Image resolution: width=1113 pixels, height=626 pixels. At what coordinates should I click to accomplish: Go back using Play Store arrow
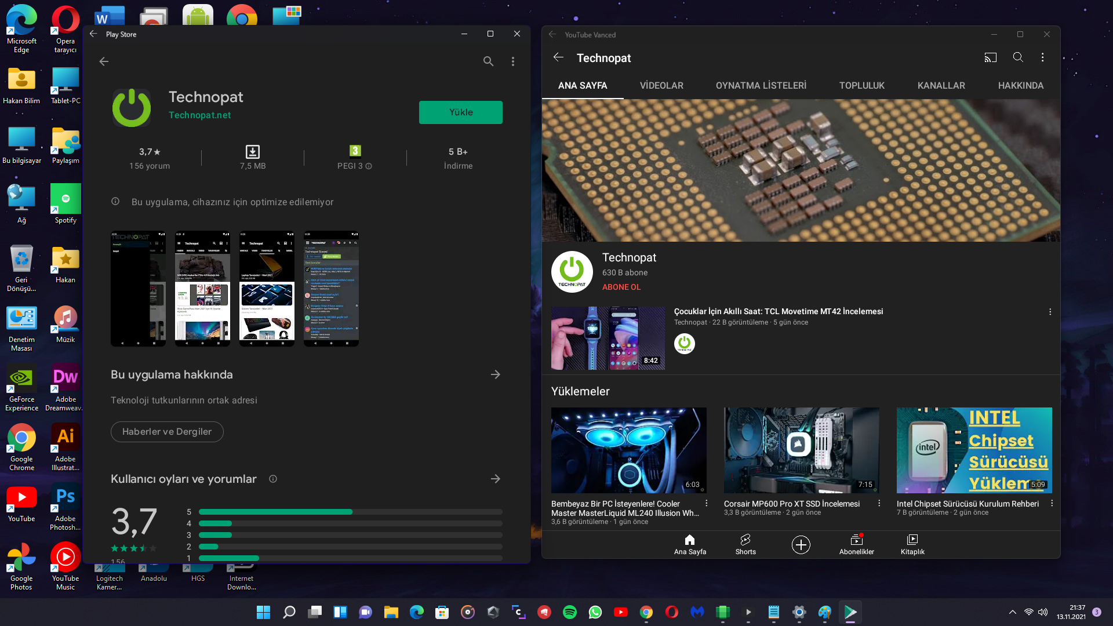click(x=104, y=61)
